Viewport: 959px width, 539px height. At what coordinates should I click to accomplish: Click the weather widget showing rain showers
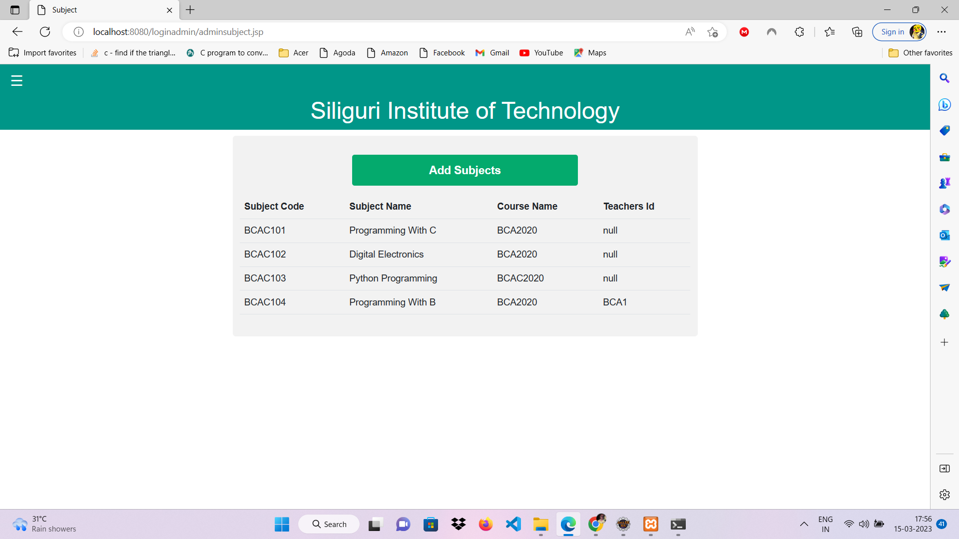point(44,524)
